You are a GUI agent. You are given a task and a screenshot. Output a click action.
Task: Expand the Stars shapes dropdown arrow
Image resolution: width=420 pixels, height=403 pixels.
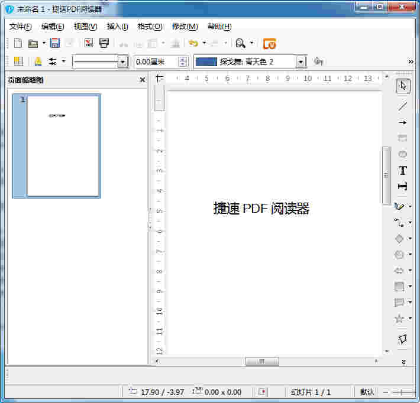(411, 319)
